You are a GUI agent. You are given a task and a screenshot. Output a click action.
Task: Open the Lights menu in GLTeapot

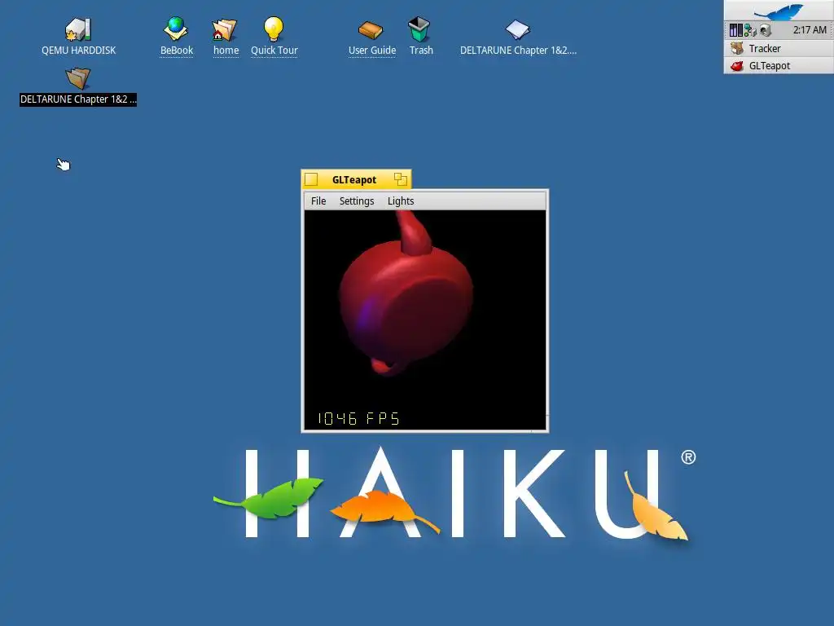point(401,201)
